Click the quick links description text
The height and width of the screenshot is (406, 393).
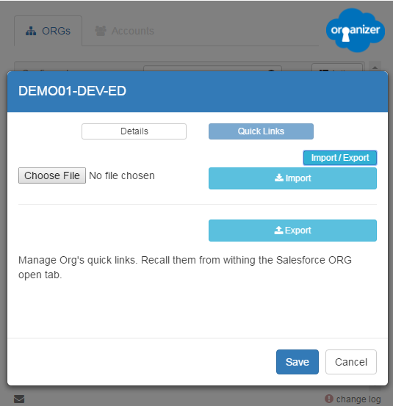(x=185, y=267)
